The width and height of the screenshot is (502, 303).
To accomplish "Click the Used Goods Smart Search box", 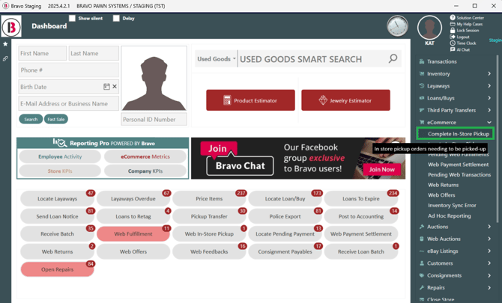I will coord(312,59).
